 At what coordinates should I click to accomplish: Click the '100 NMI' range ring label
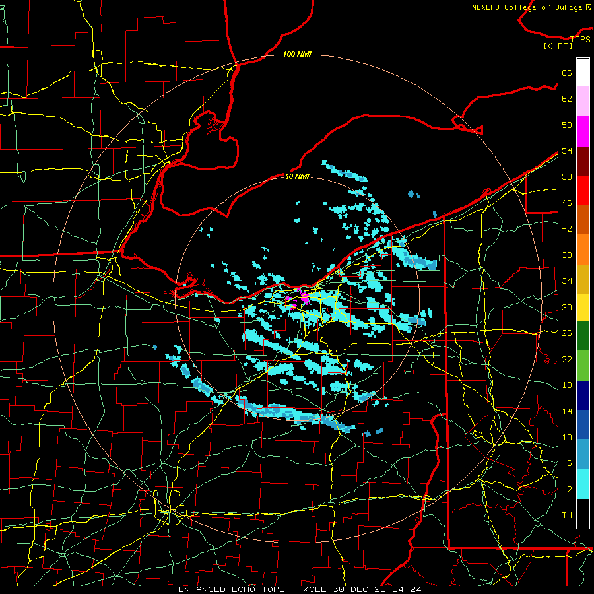[297, 54]
